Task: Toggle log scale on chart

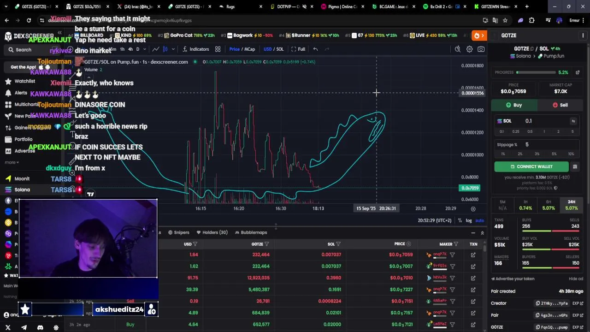Action: [x=469, y=220]
